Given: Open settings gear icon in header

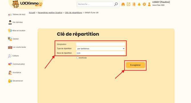Looking at the screenshot, I should tap(144, 4).
